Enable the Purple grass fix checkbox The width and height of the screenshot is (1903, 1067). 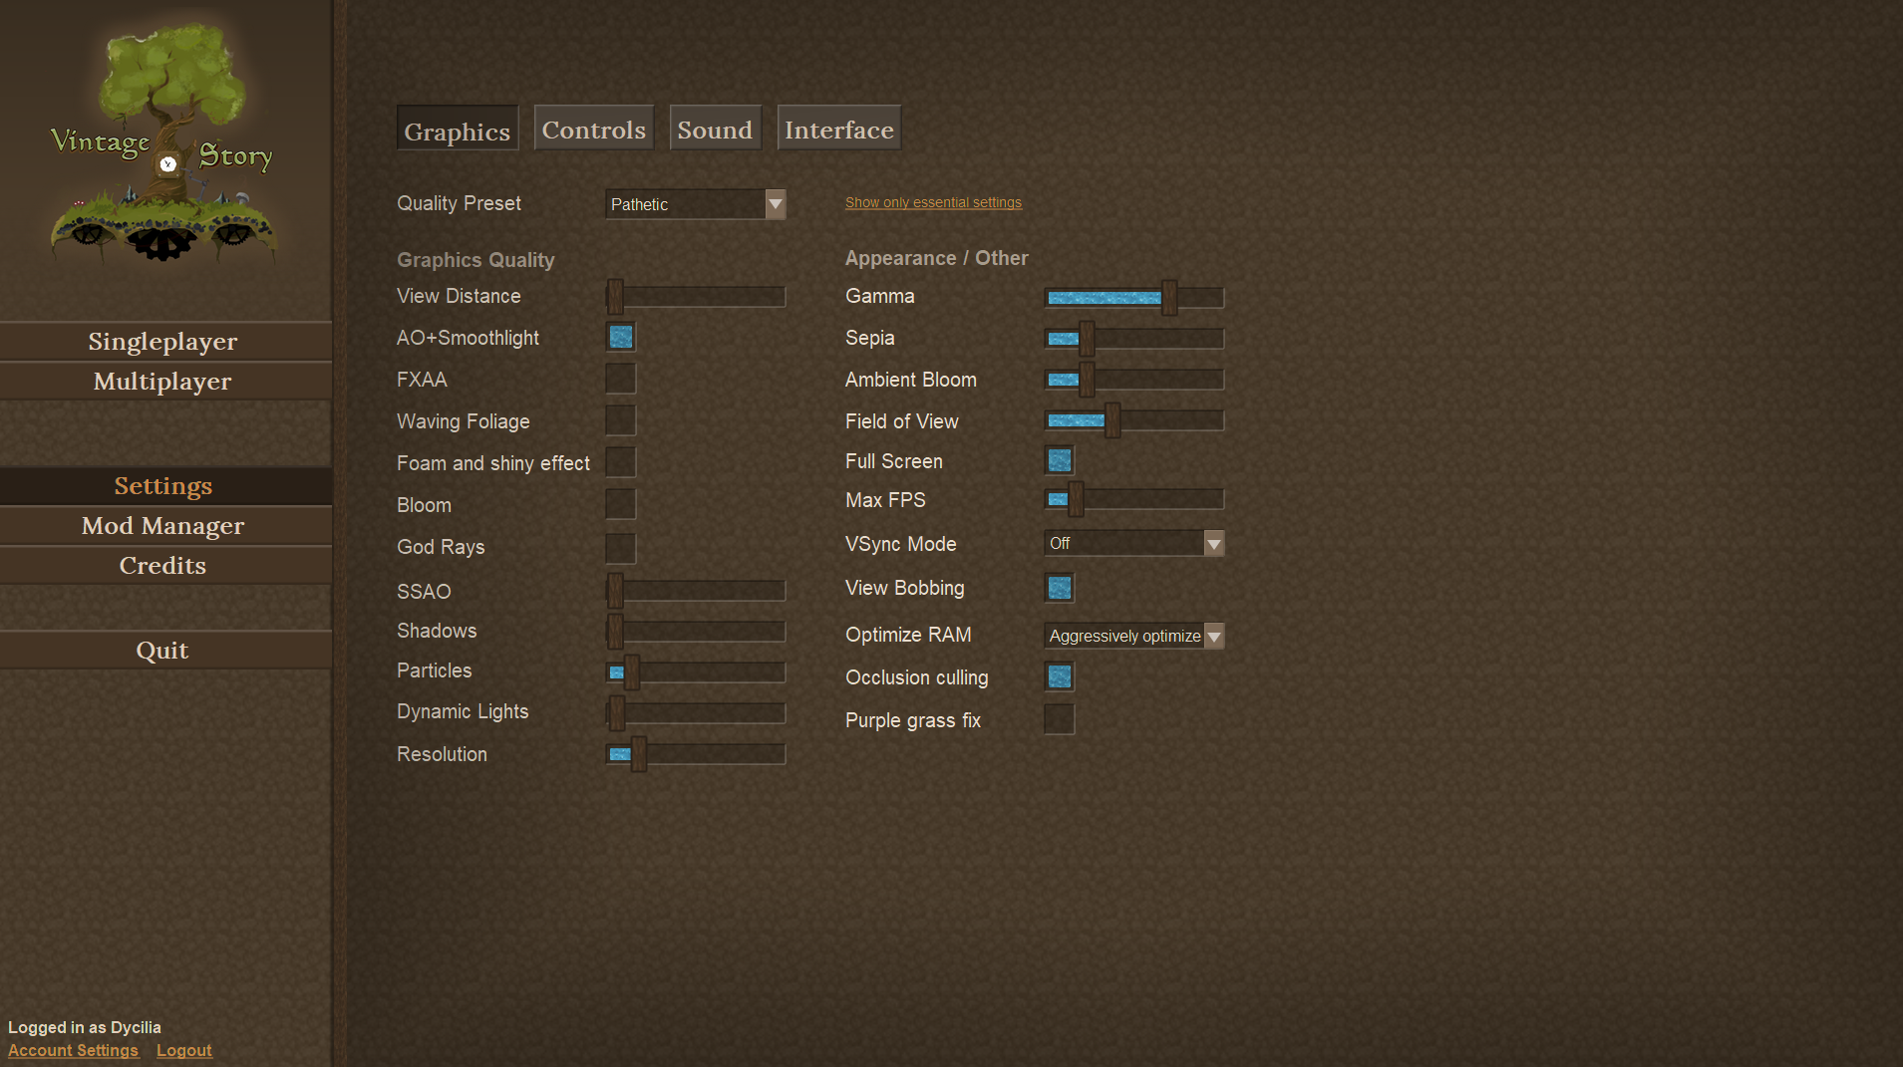1059,719
